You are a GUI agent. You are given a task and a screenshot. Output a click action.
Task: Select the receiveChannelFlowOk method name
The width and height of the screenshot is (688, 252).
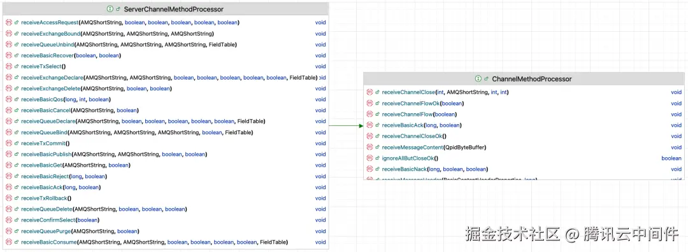click(x=411, y=103)
